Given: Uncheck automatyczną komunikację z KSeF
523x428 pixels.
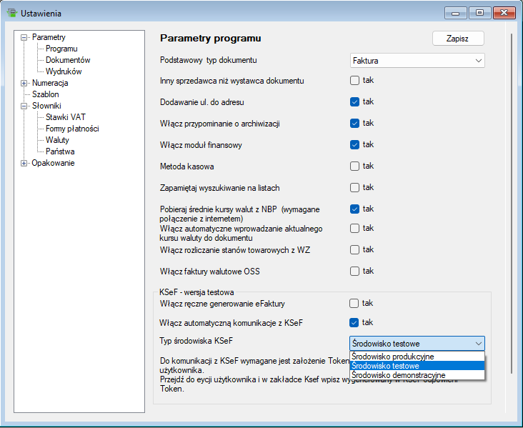Looking at the screenshot, I should coord(354,322).
